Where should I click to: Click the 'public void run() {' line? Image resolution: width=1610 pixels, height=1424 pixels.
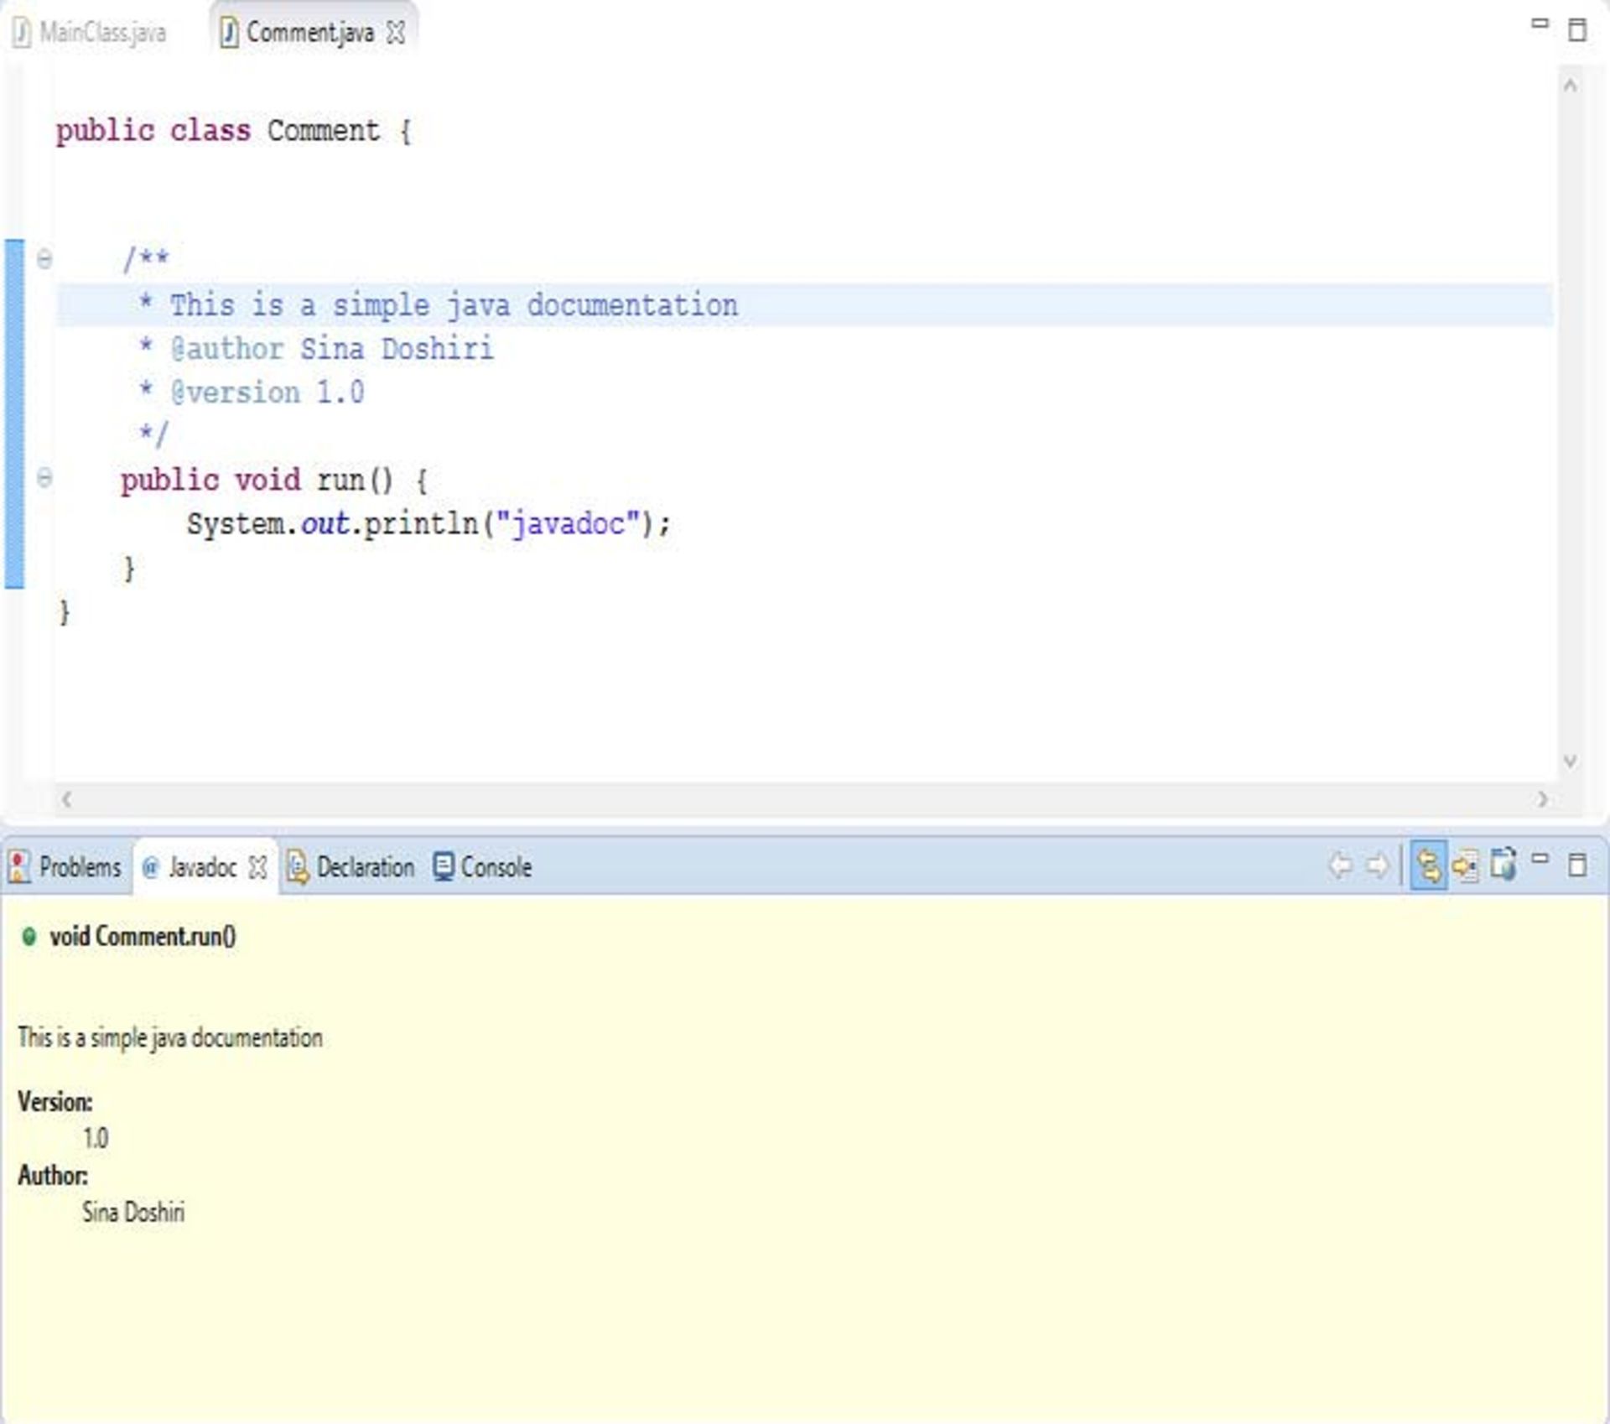(274, 481)
